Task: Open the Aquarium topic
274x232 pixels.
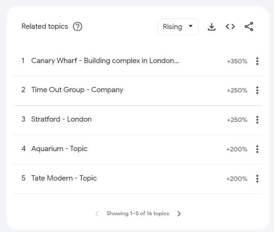Action: pos(59,149)
